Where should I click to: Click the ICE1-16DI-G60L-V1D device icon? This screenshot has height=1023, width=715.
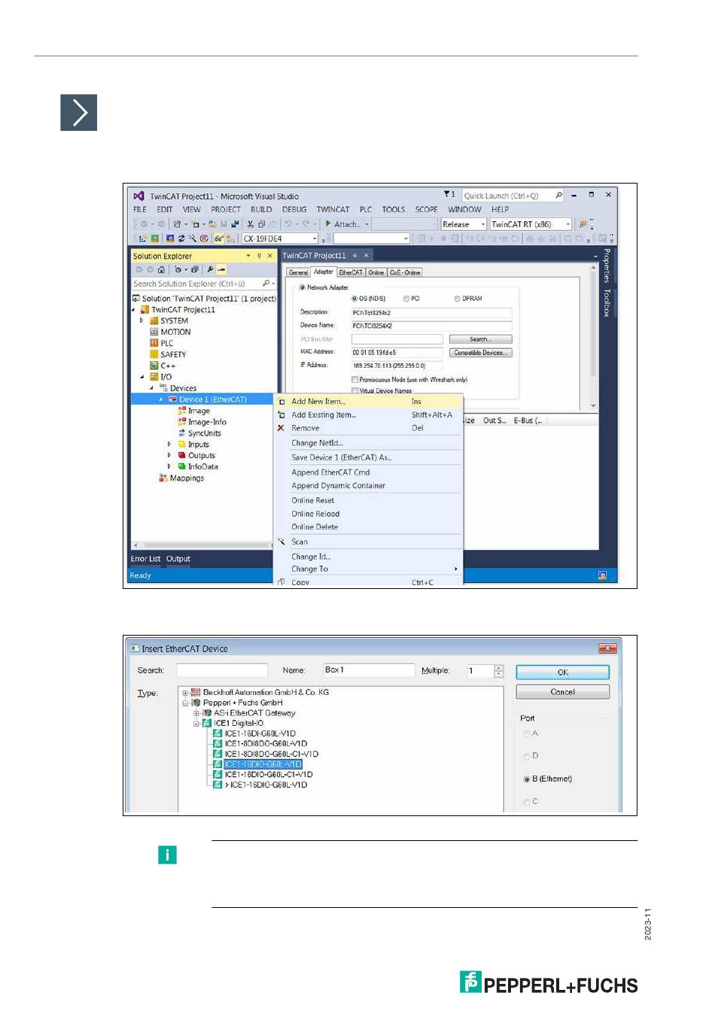pyautogui.click(x=218, y=733)
